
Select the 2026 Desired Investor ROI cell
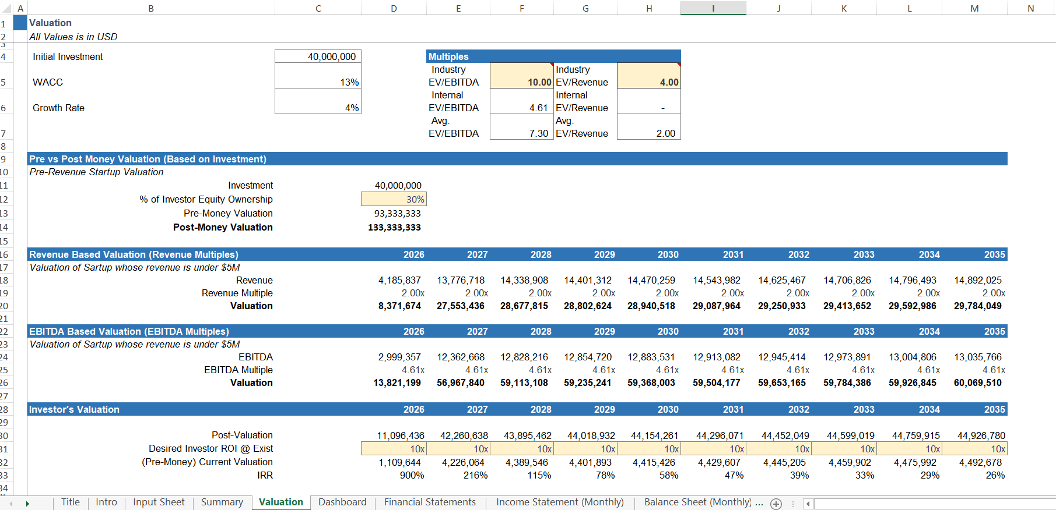click(x=394, y=449)
